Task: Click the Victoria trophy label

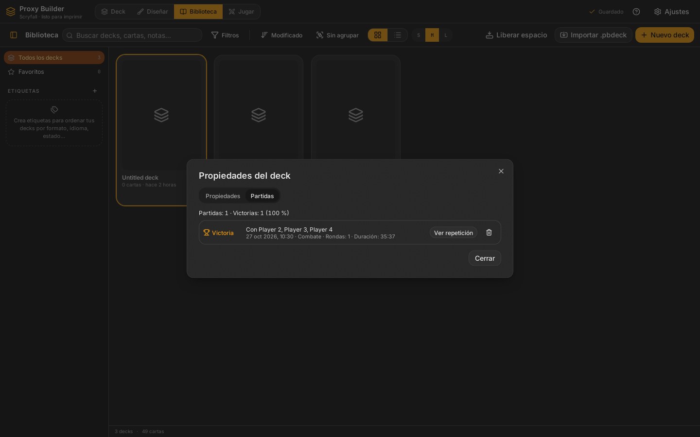Action: 218,233
